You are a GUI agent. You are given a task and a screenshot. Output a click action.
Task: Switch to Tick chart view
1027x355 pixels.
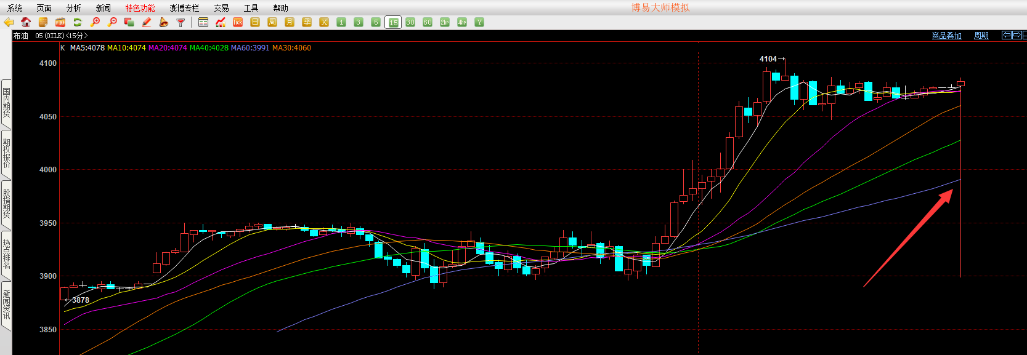[x=238, y=22]
